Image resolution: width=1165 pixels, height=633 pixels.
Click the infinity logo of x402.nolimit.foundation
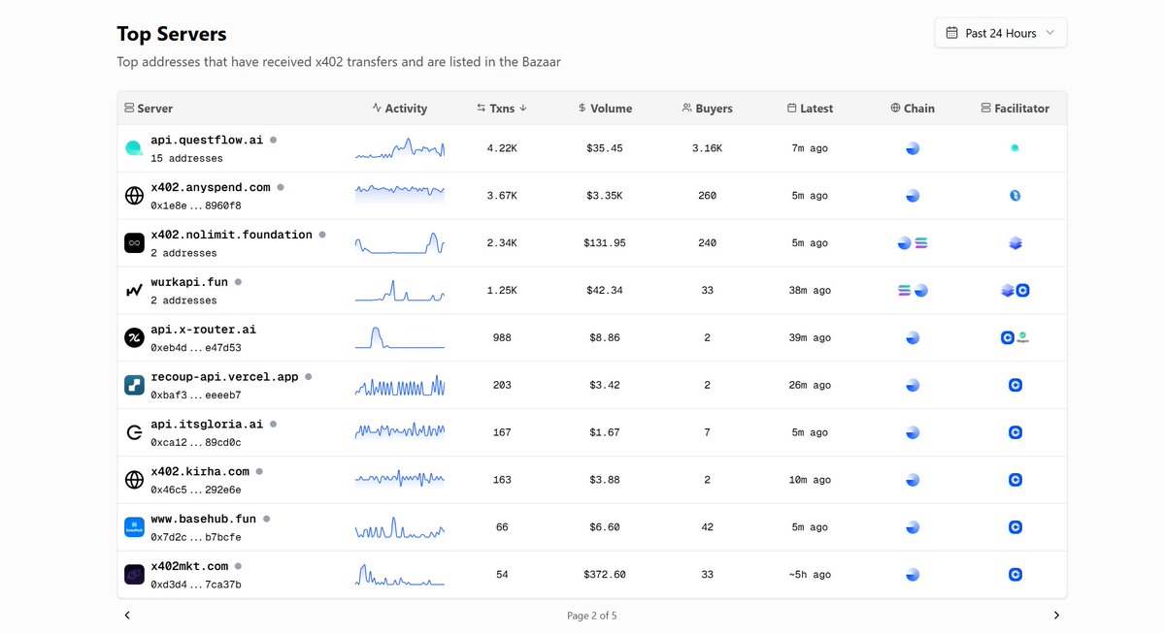click(134, 242)
